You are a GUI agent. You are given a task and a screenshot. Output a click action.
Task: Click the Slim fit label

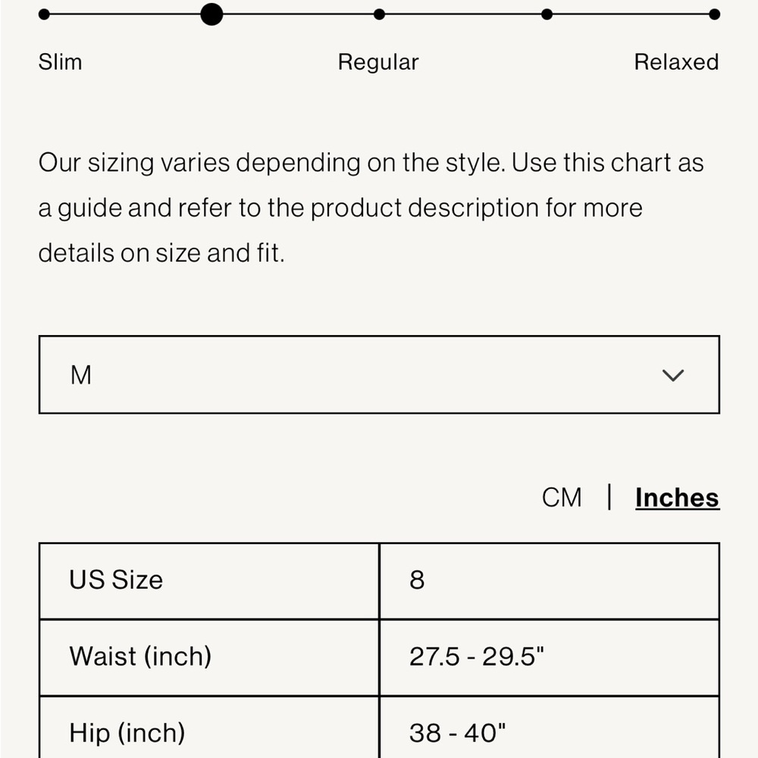tap(61, 62)
